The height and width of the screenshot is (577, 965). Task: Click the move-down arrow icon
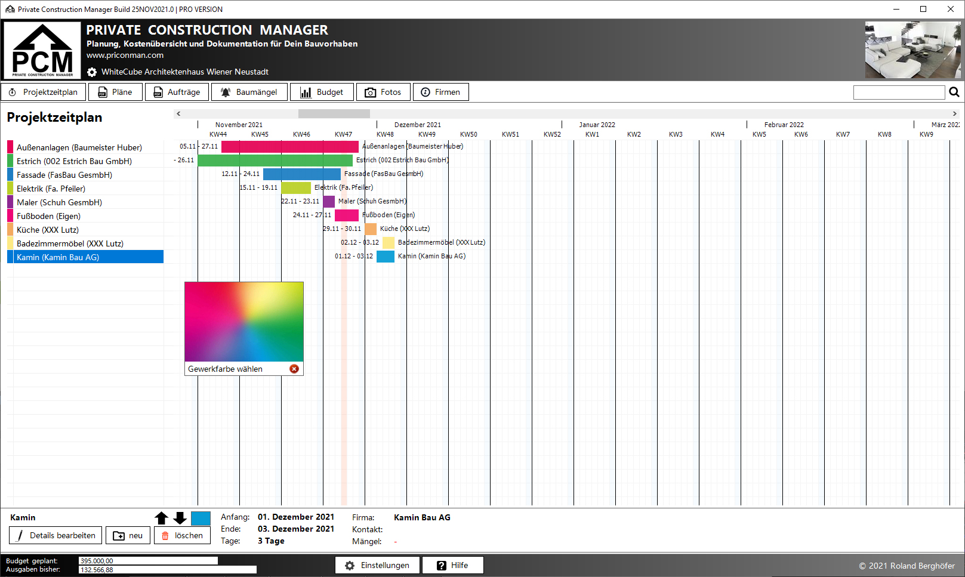tap(180, 518)
